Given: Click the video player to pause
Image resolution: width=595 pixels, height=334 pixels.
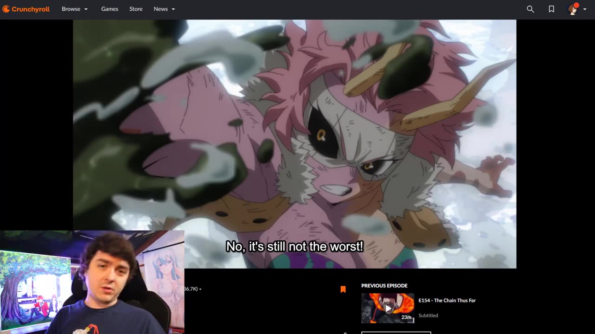Looking at the screenshot, I should click(294, 144).
